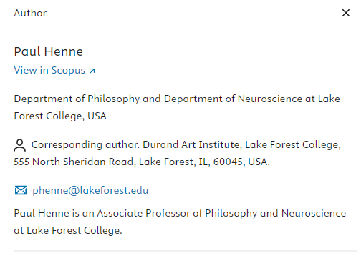Click the Author panel title
Viewport: 361px width, 258px height.
point(30,13)
